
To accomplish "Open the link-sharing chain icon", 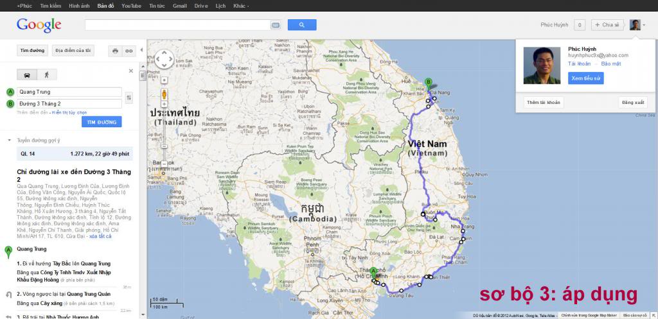I will 129,51.
